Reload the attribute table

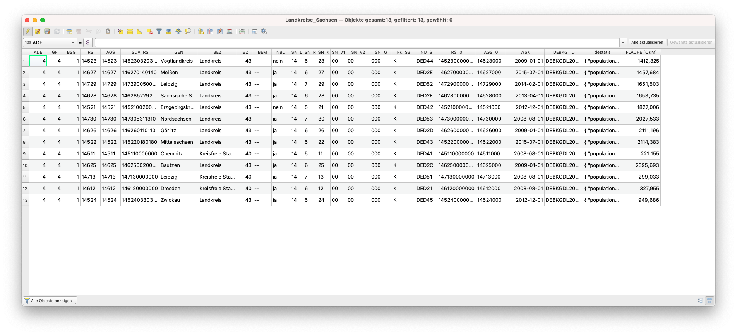[x=57, y=31]
